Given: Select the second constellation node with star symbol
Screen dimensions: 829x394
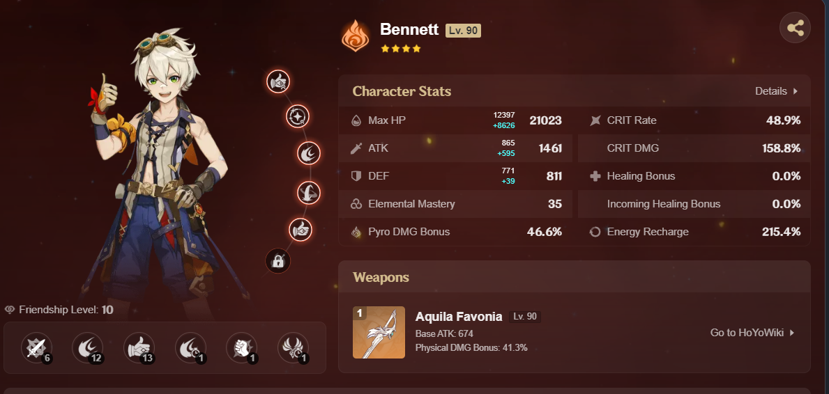Looking at the screenshot, I should pos(298,116).
